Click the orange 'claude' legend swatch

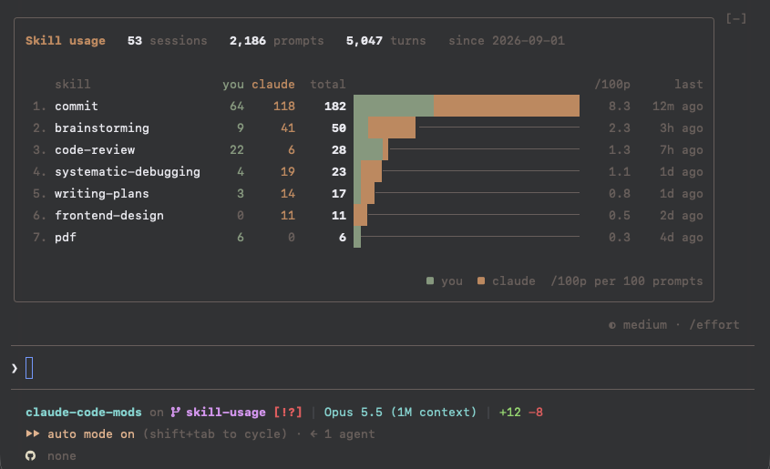pyautogui.click(x=481, y=280)
